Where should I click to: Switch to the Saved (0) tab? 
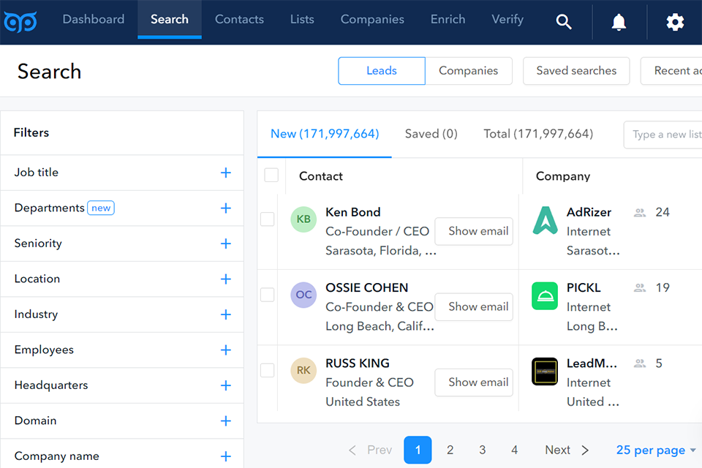pyautogui.click(x=431, y=134)
